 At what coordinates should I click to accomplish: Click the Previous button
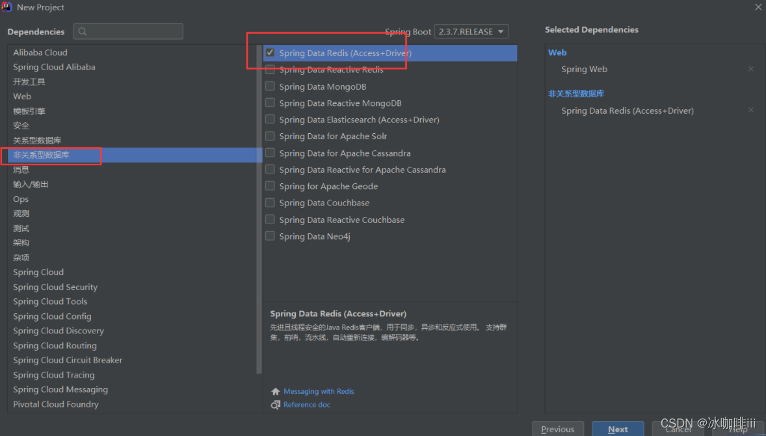[558, 429]
